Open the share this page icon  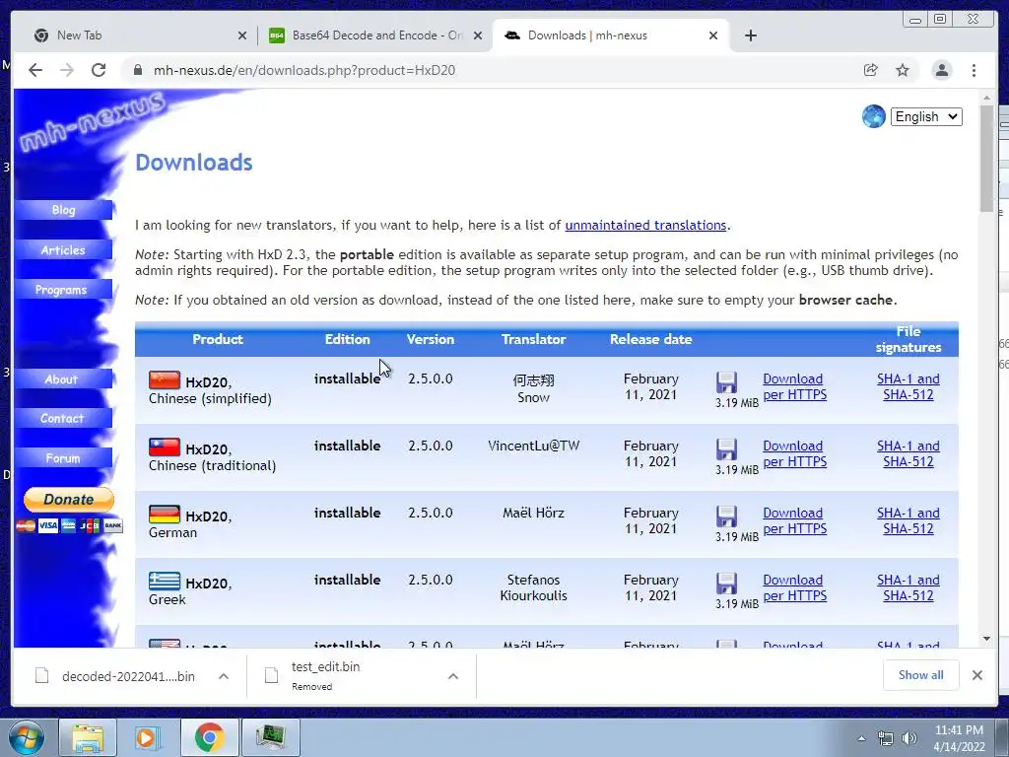pyautogui.click(x=871, y=70)
